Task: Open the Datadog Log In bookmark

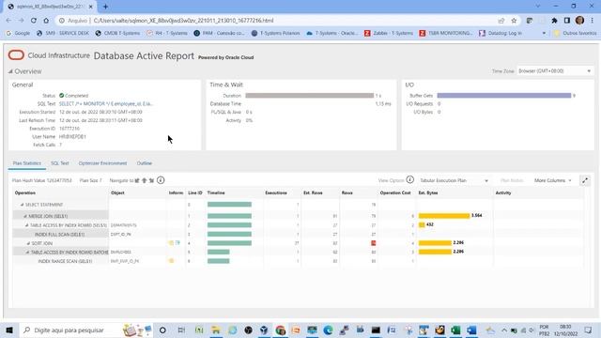Action: [501, 34]
